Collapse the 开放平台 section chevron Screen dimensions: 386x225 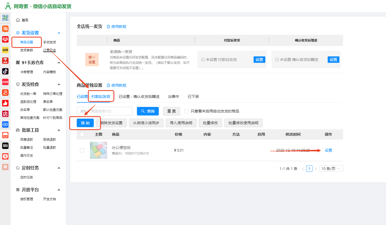tap(59, 190)
